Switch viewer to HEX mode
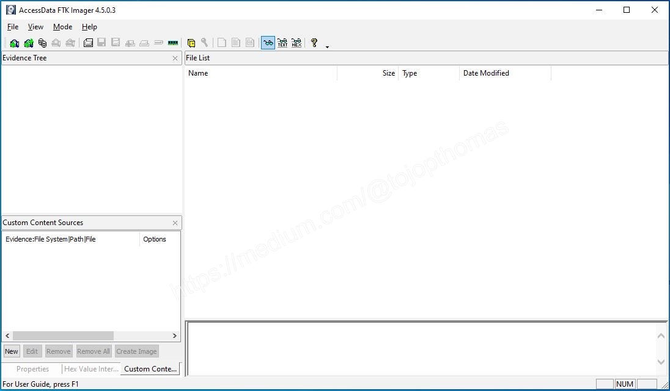Viewport: 670px width, 391px height. 296,43
